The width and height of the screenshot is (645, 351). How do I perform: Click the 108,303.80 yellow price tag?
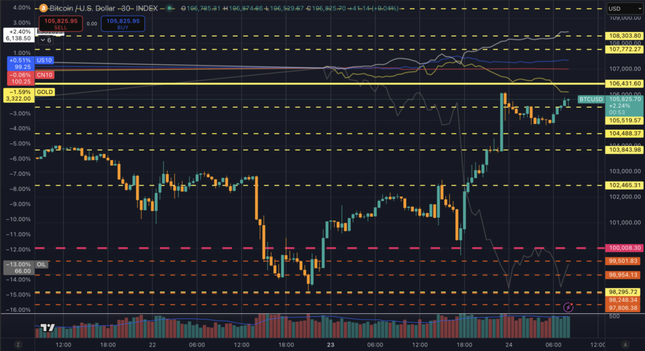[624, 36]
